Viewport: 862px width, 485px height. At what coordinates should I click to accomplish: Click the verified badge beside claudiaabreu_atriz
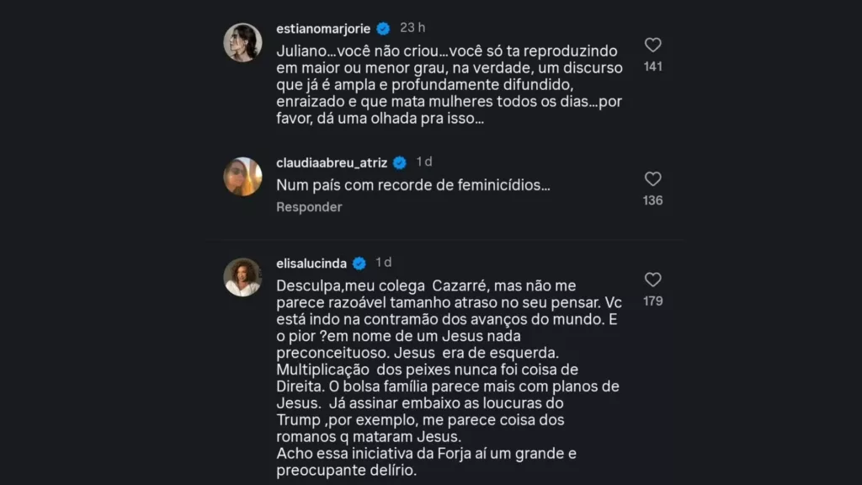point(400,163)
